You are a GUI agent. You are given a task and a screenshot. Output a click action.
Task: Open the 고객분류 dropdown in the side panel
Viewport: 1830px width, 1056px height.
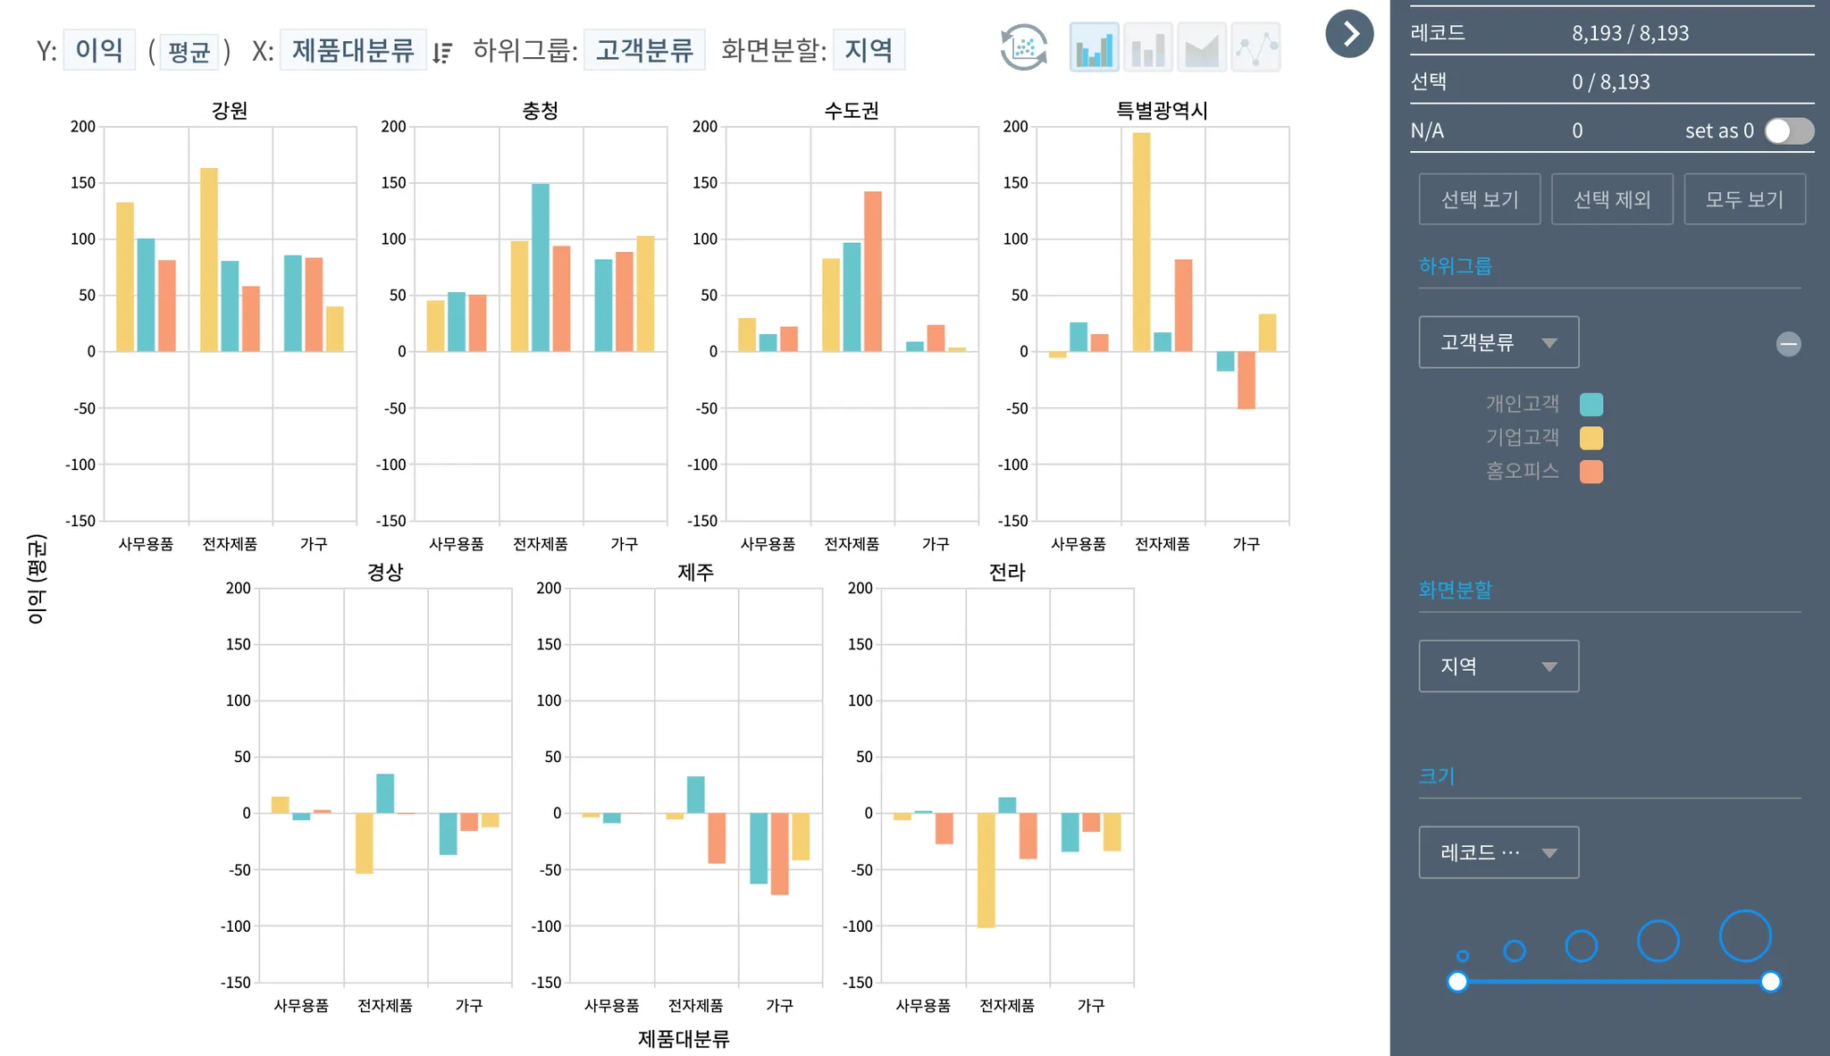click(x=1498, y=342)
